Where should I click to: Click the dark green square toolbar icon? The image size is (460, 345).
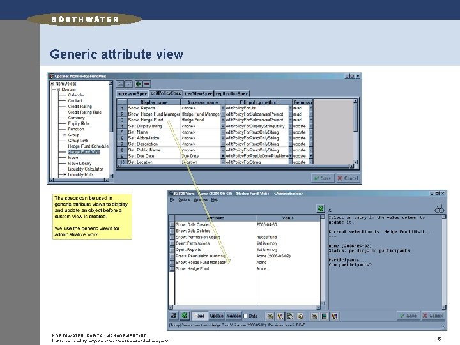pyautogui.click(x=324, y=316)
